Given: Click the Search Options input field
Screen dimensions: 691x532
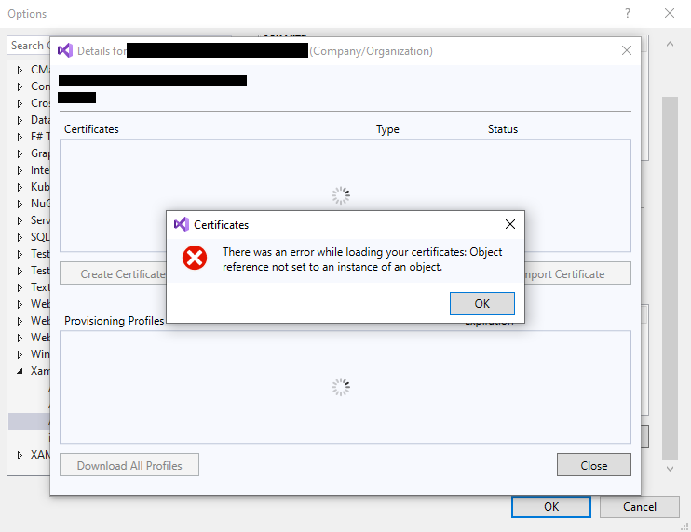Looking at the screenshot, I should (x=28, y=45).
